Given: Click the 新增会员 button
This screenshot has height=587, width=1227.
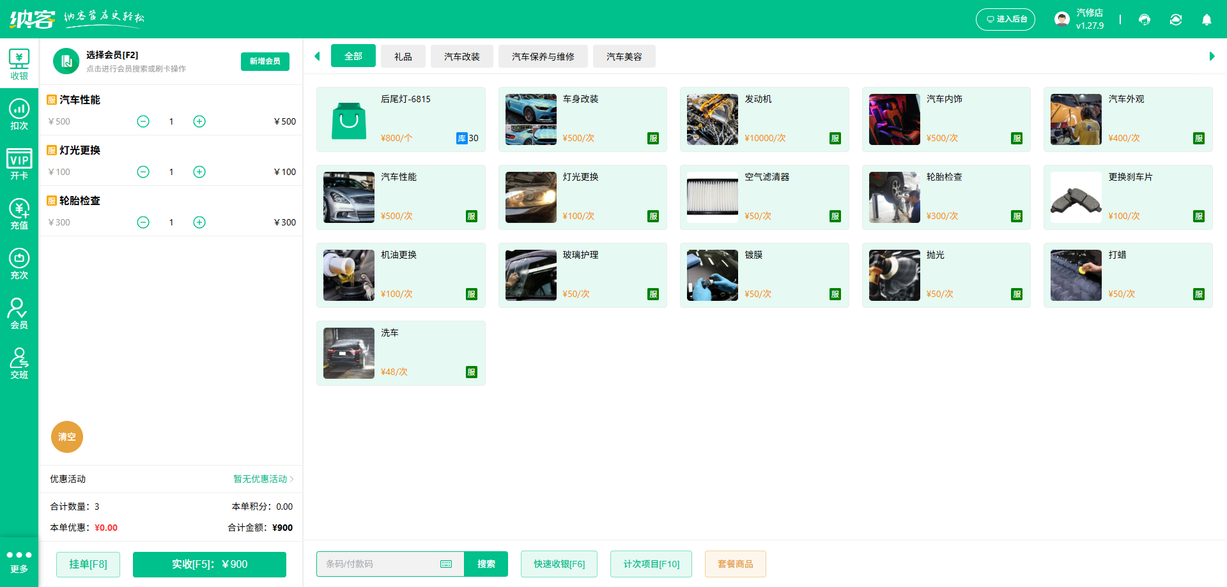Looking at the screenshot, I should click(265, 61).
